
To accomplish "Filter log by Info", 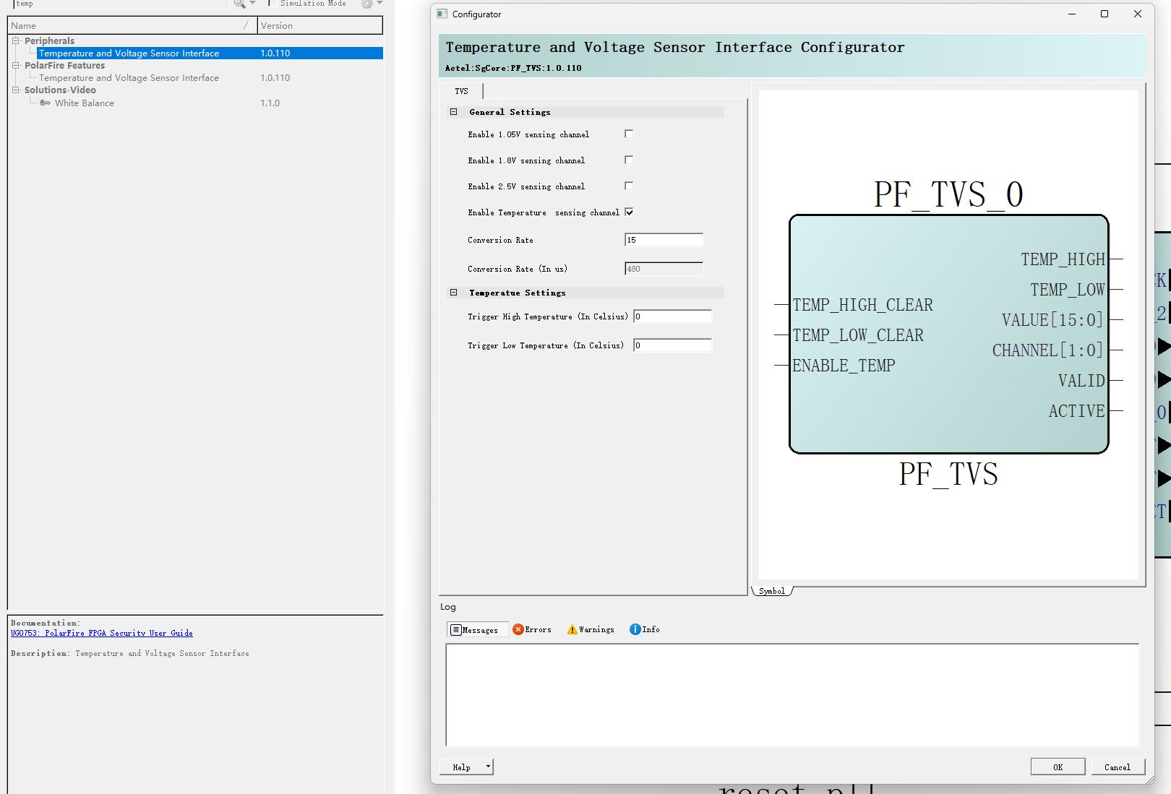I will pyautogui.click(x=645, y=630).
